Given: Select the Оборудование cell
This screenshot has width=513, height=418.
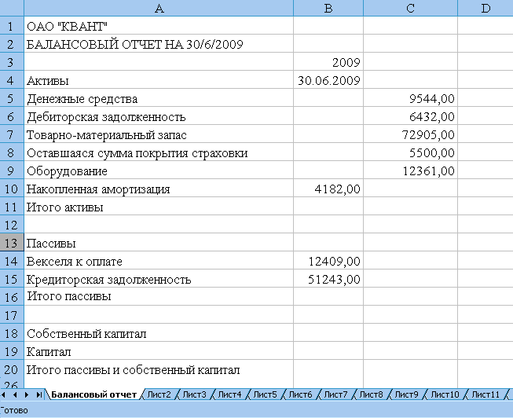Looking at the screenshot, I should [159, 170].
